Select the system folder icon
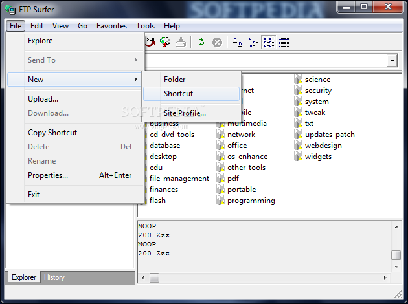 click(298, 101)
